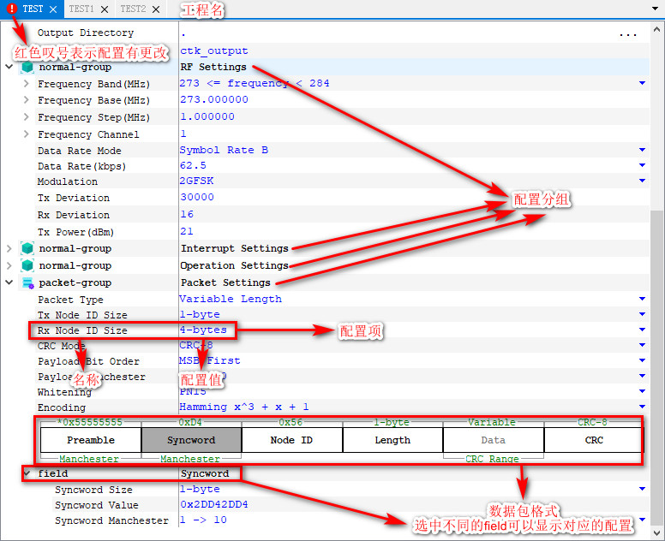Close the TEST1 tab
Screen dimensions: 665x541
(104, 9)
